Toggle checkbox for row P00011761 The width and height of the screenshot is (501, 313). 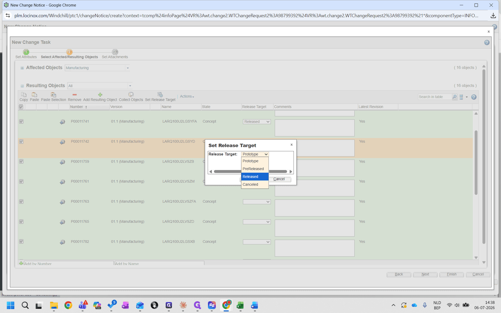pyautogui.click(x=21, y=182)
